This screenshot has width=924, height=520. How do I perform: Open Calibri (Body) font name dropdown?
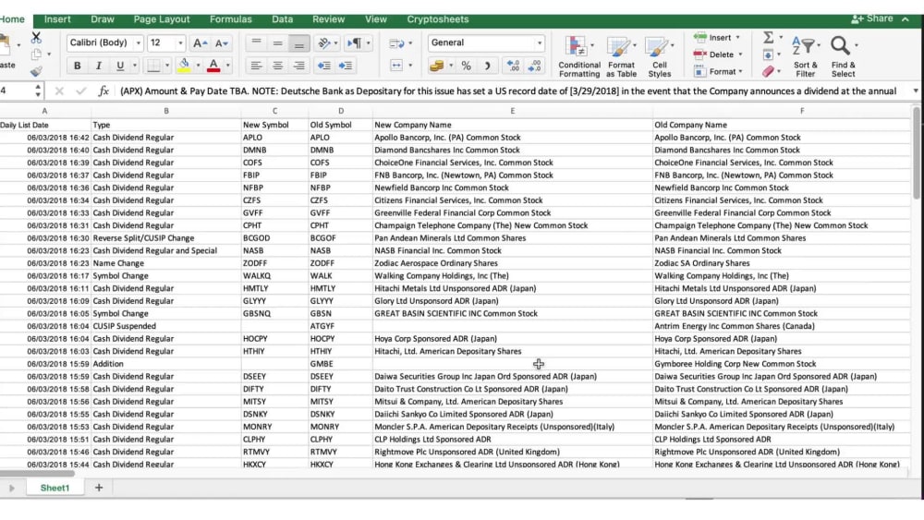pos(139,43)
